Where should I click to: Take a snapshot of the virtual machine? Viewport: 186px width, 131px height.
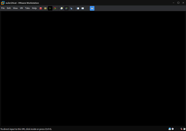(x=62, y=8)
